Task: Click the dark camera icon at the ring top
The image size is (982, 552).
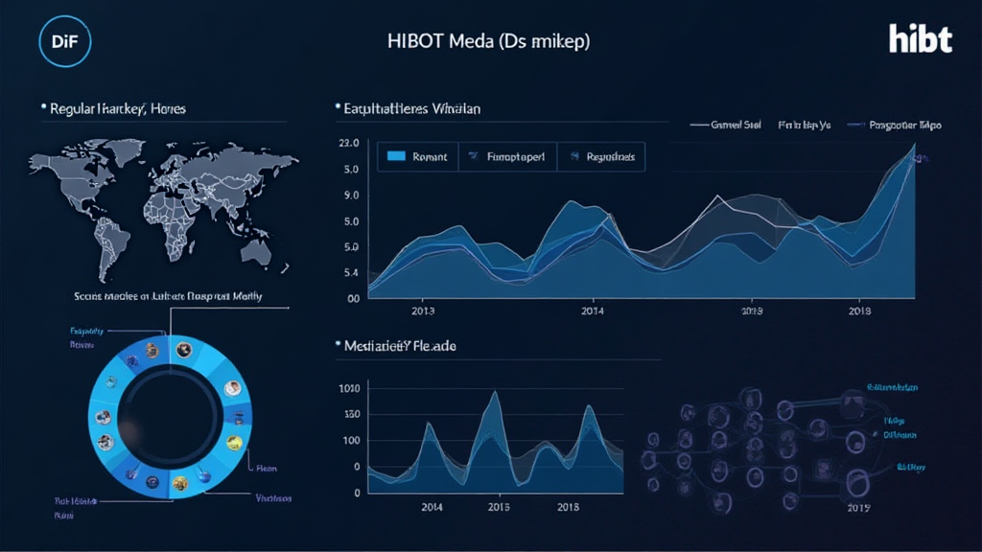Action: (181, 350)
